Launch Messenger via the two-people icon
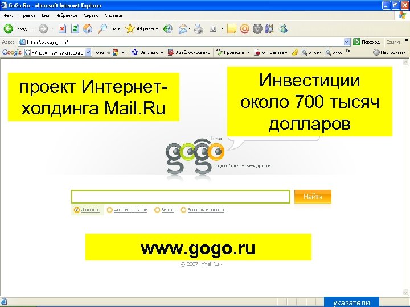This screenshot has width=410, height=307. [x=284, y=29]
